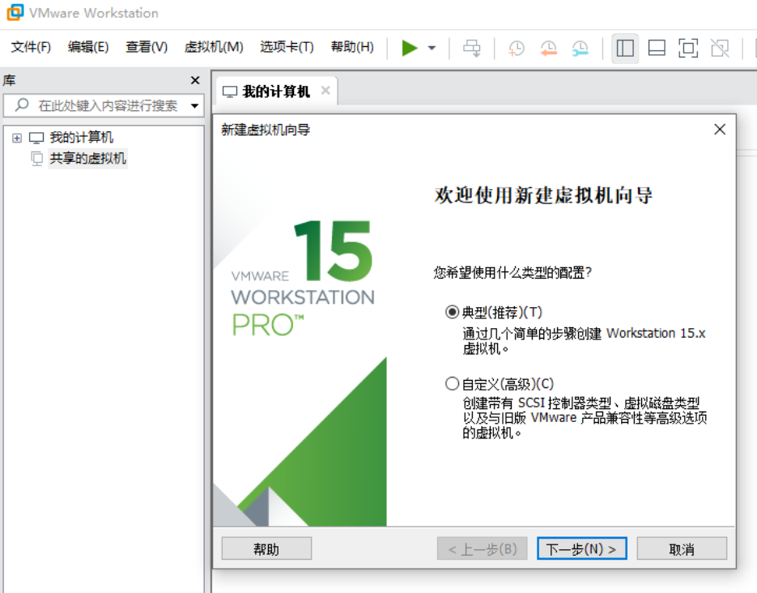This screenshot has width=757, height=593.
Task: Power on the virtual machine
Action: (410, 47)
